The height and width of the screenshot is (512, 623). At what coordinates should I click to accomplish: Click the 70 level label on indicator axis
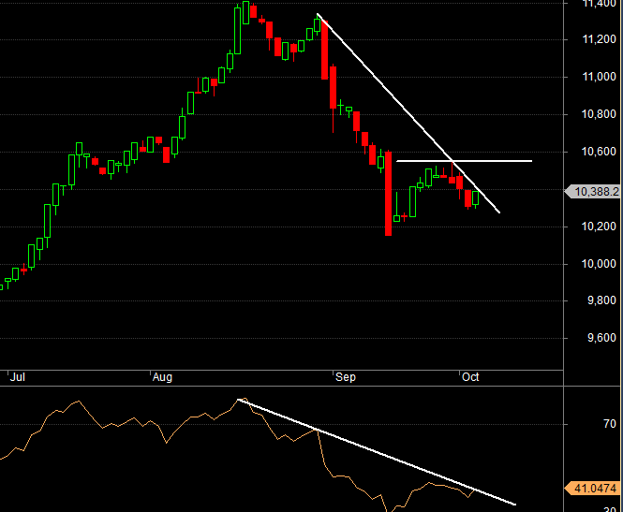pos(610,424)
